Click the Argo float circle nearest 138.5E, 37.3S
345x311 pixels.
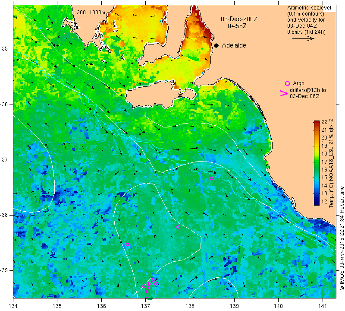[211, 178]
